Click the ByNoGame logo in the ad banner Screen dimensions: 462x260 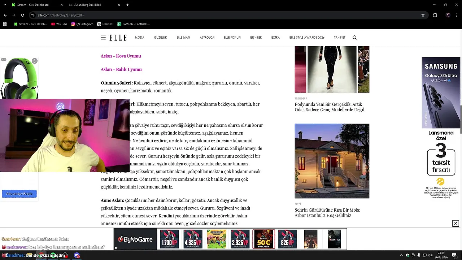pyautogui.click(x=135, y=239)
